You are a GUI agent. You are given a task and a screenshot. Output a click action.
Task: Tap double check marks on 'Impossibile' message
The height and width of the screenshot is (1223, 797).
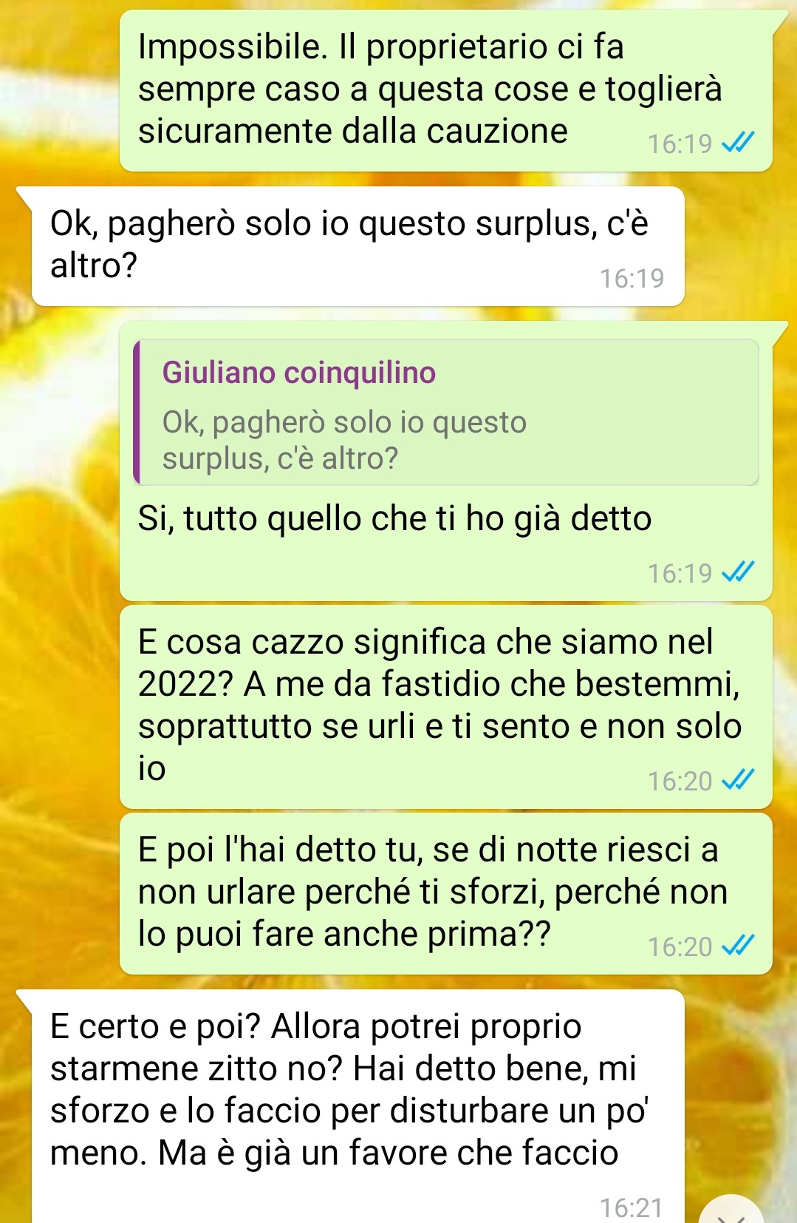click(x=738, y=142)
